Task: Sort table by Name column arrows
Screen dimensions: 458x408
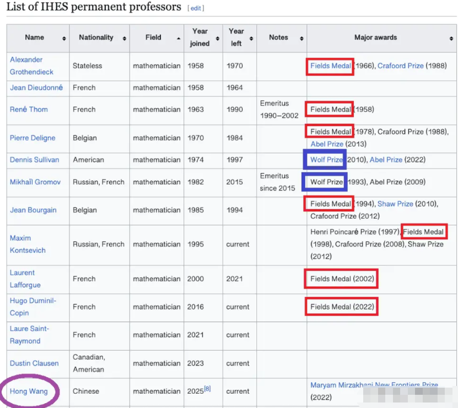Action: tap(64, 39)
